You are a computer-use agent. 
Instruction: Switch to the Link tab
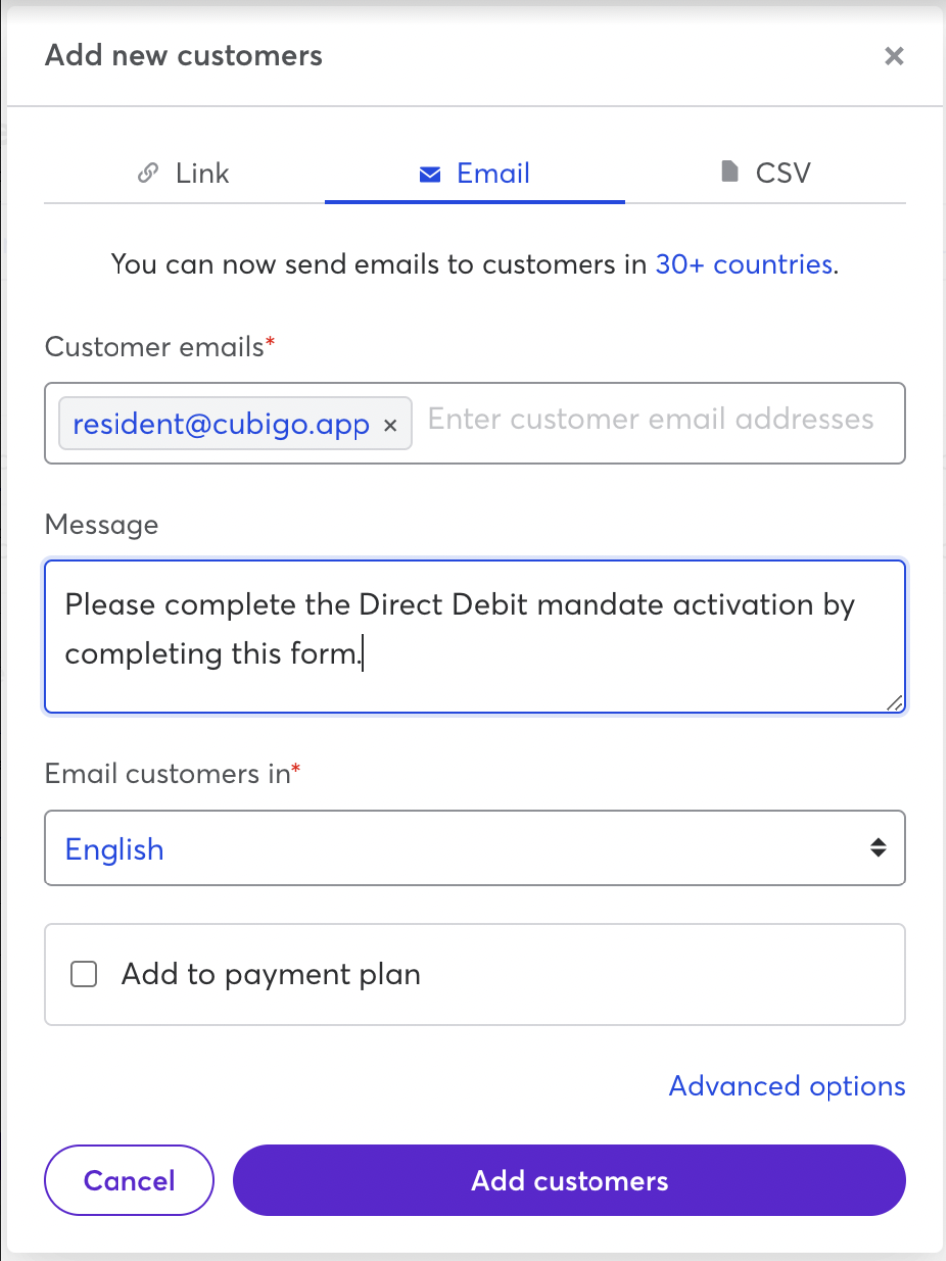tap(183, 173)
